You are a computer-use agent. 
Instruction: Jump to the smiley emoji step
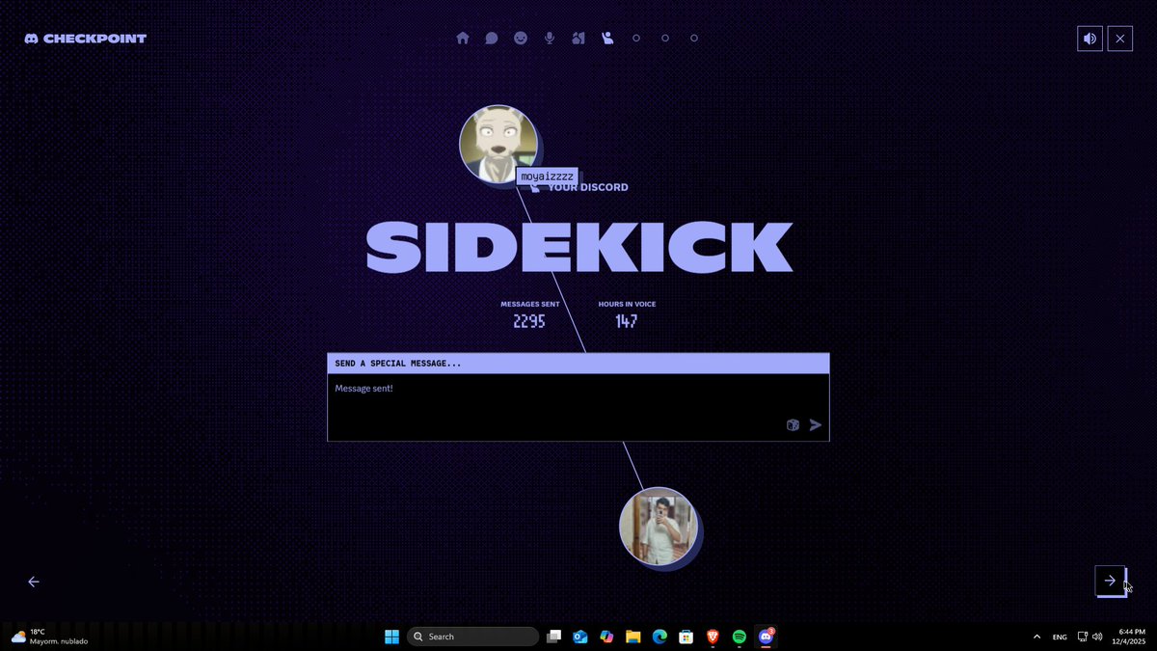pos(521,39)
